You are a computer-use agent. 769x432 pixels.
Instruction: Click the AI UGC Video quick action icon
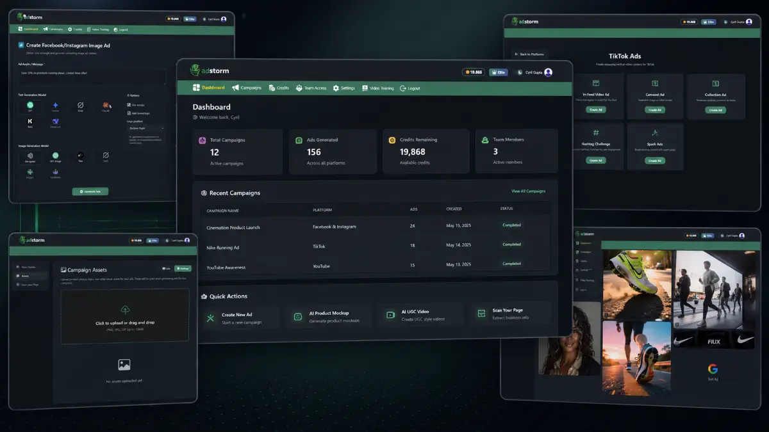(x=390, y=315)
